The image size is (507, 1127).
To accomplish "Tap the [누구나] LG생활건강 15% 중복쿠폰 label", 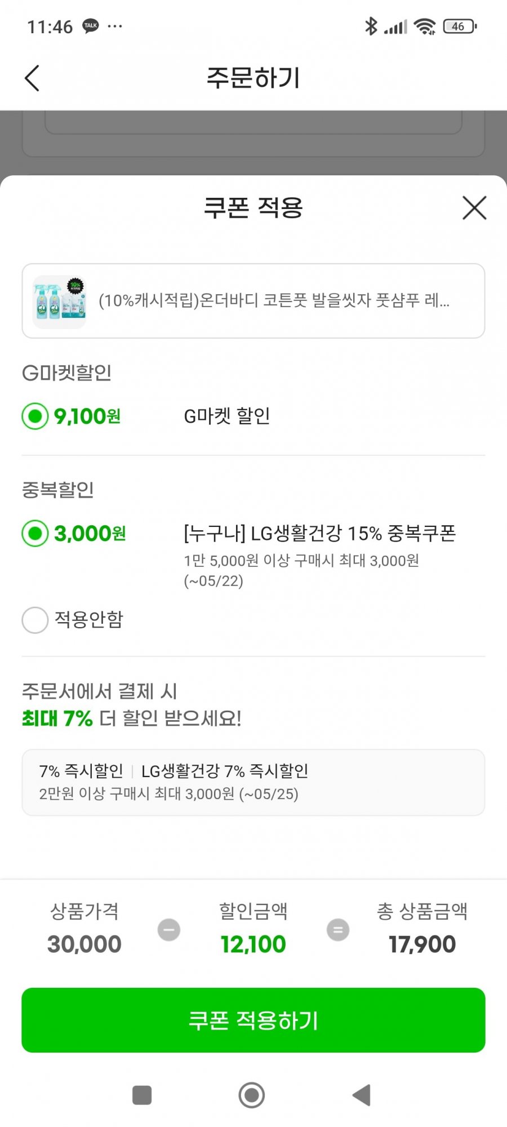I will pos(319,533).
